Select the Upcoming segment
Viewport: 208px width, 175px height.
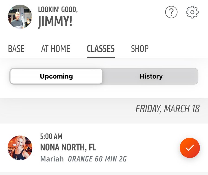coord(56,76)
